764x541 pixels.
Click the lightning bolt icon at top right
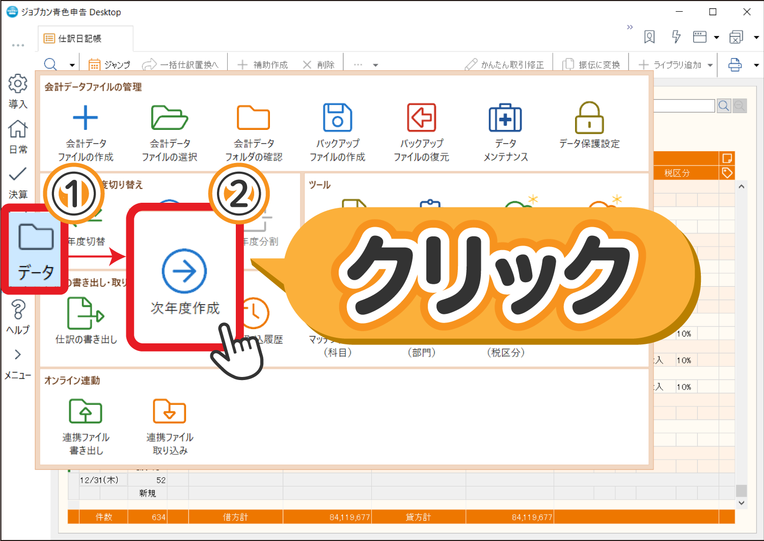click(x=676, y=37)
